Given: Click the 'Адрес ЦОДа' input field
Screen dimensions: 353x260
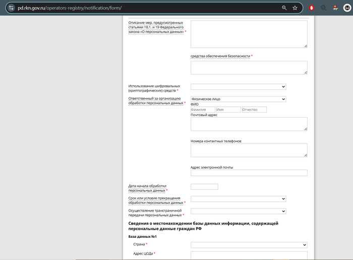Looking at the screenshot, I should click(249, 255).
